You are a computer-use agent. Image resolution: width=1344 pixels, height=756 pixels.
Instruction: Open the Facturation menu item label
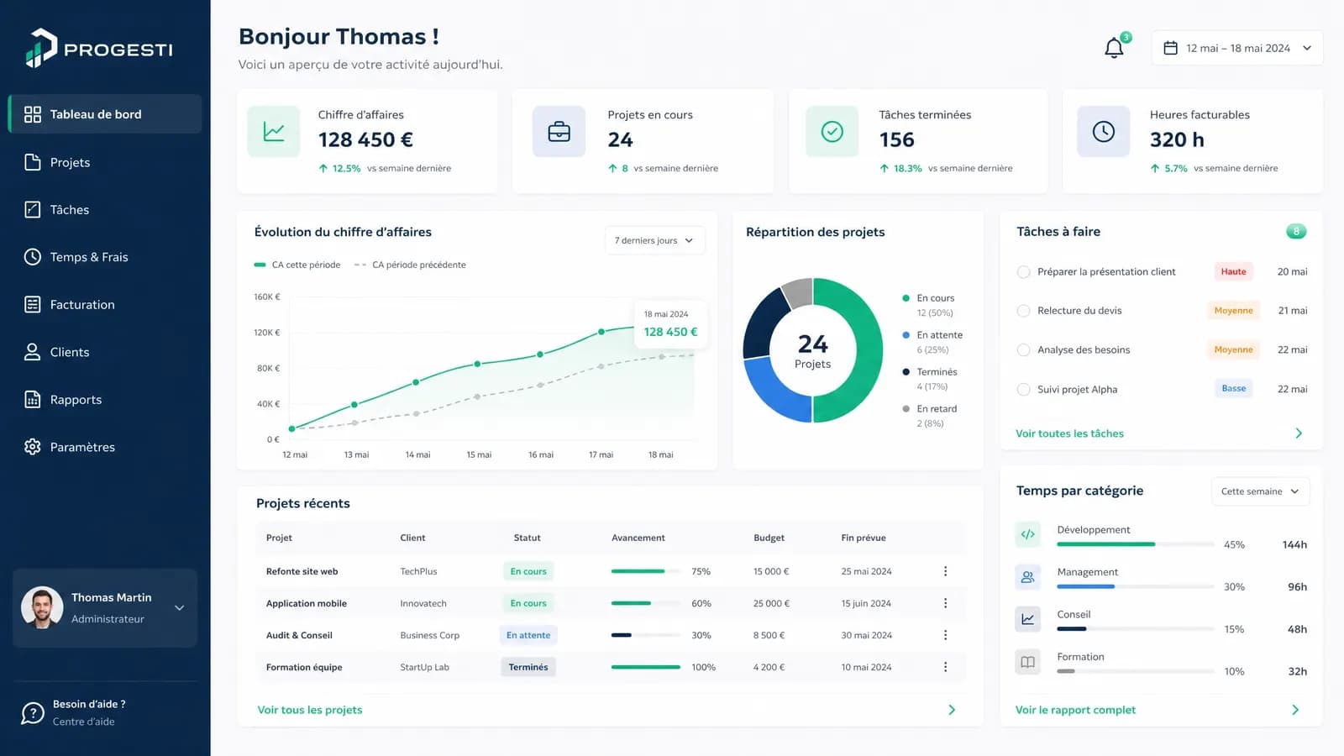(x=82, y=304)
